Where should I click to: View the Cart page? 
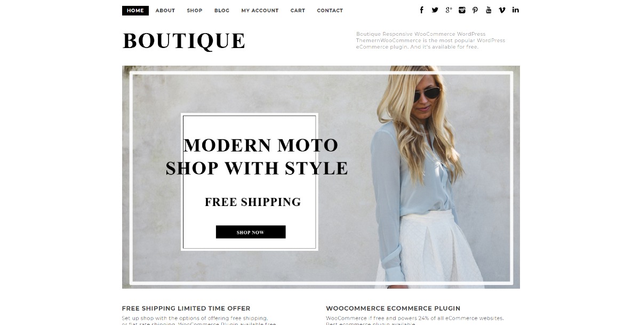click(298, 11)
